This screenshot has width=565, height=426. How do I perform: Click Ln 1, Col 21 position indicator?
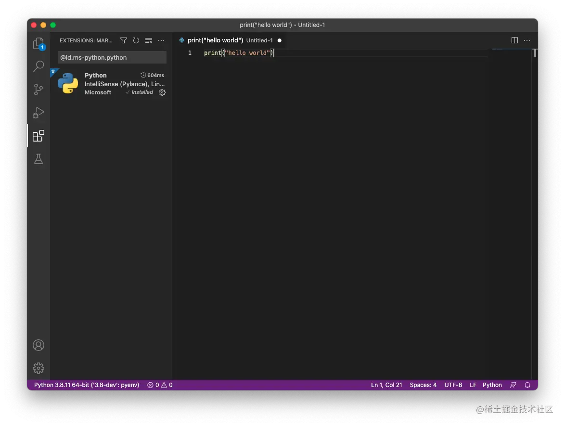point(386,385)
